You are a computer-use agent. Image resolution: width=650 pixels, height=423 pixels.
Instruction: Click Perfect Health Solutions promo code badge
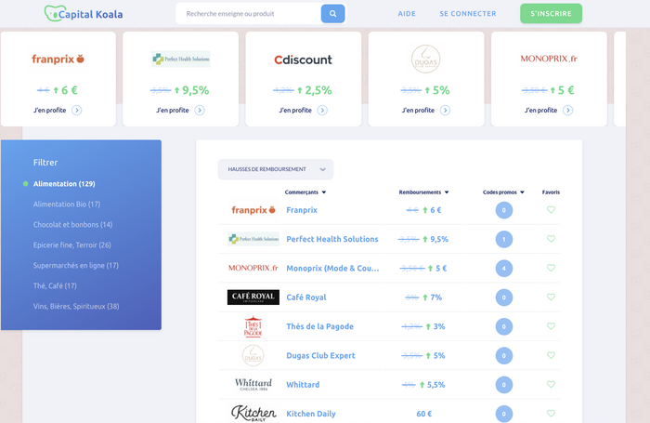(504, 239)
